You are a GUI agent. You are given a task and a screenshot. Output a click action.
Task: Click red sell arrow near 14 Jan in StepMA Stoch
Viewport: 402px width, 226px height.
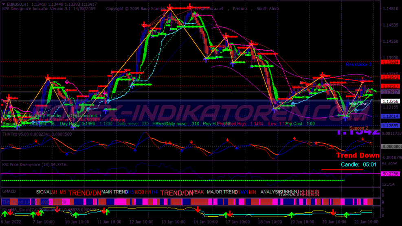point(198,210)
